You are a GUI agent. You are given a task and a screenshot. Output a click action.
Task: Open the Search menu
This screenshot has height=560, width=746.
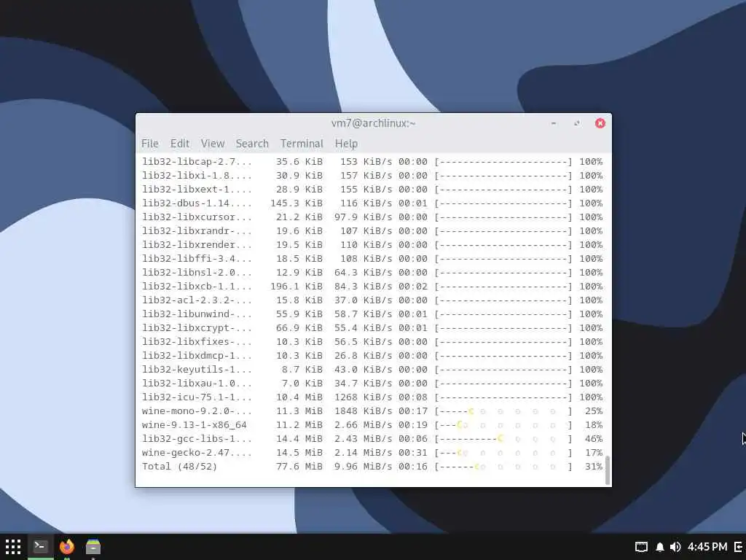tap(252, 144)
